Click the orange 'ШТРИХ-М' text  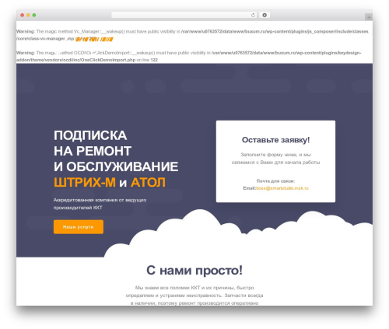pos(85,182)
